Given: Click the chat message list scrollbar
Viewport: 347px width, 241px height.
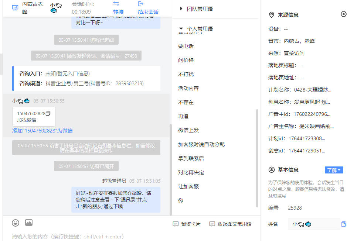Looking at the screenshot, I should [x=171, y=169].
